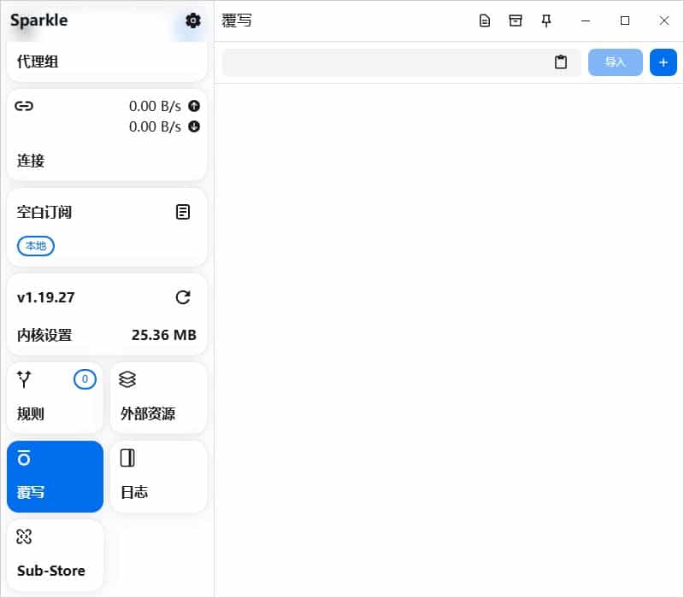Click the download speed arrow icon

pos(194,126)
